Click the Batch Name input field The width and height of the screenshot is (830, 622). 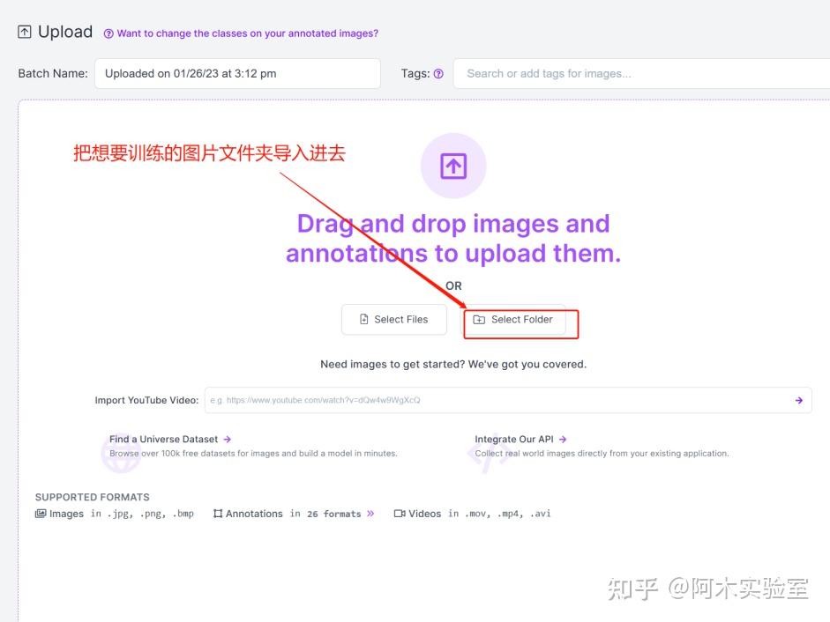238,73
